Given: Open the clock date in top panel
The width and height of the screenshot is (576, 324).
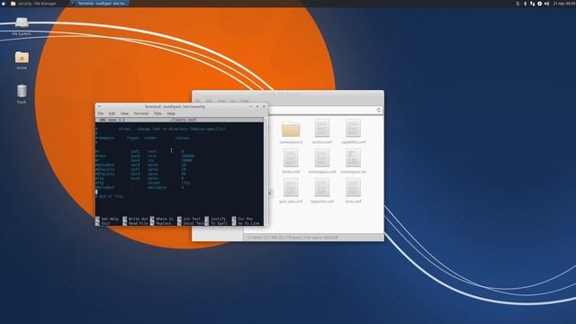Looking at the screenshot, I should pyautogui.click(x=564, y=4).
